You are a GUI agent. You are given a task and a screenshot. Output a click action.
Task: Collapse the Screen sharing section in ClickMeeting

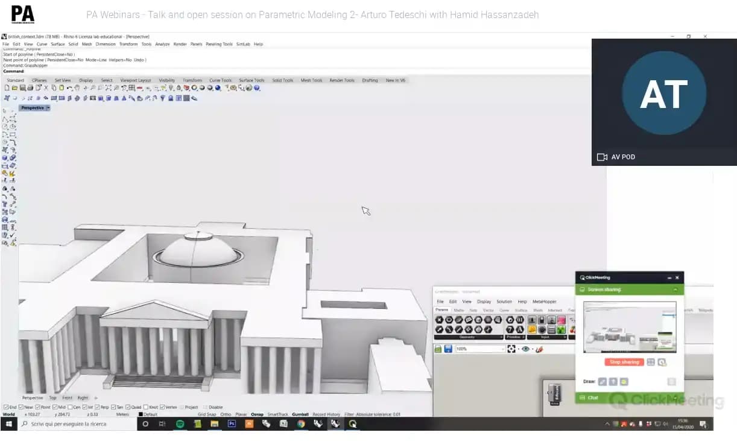(675, 290)
